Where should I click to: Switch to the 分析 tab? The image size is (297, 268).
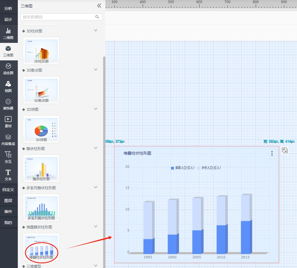[x=8, y=8]
